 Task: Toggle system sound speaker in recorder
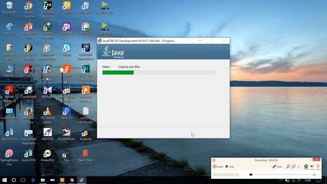(312, 166)
